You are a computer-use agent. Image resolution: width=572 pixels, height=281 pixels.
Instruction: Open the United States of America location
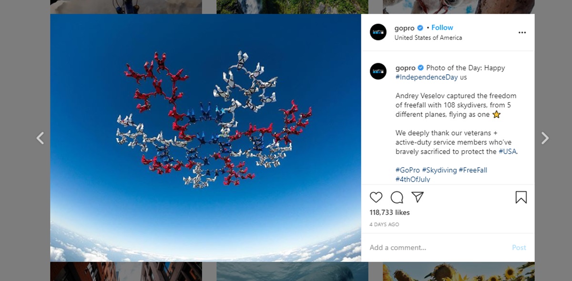click(428, 38)
